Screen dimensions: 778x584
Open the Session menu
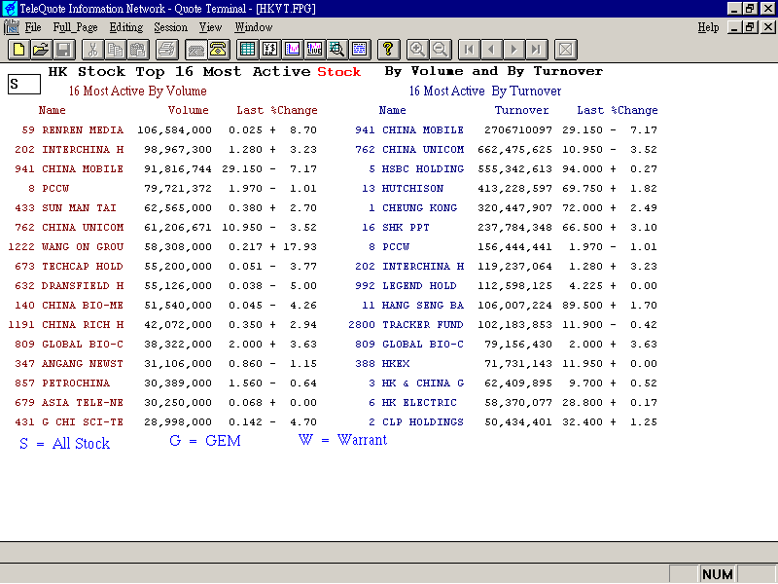(171, 27)
